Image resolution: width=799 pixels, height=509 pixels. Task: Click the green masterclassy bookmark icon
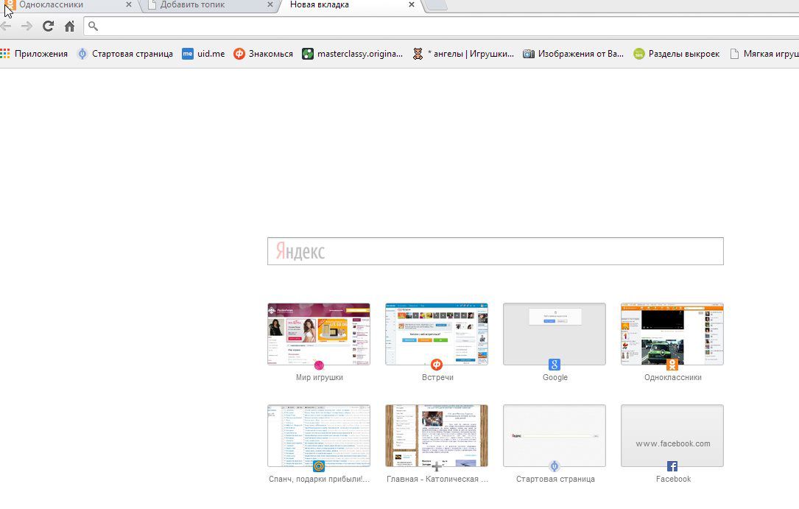pos(308,54)
